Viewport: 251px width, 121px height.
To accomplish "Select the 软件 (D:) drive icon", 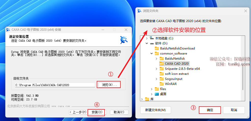I will pos(151,43).
